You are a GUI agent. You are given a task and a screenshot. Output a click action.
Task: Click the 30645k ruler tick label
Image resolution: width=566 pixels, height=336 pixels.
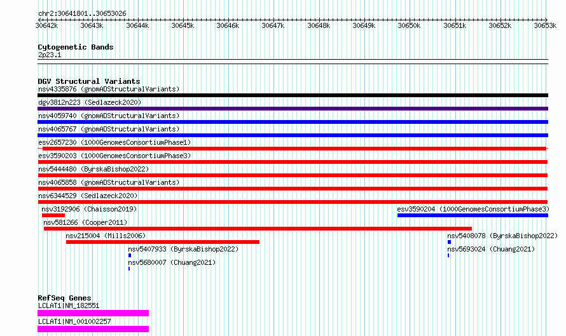[183, 25]
